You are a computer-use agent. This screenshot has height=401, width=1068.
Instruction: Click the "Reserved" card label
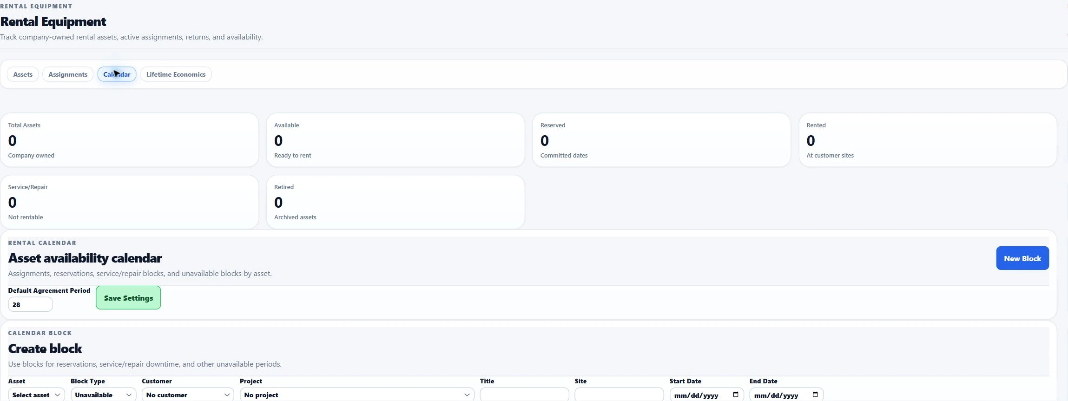[553, 125]
